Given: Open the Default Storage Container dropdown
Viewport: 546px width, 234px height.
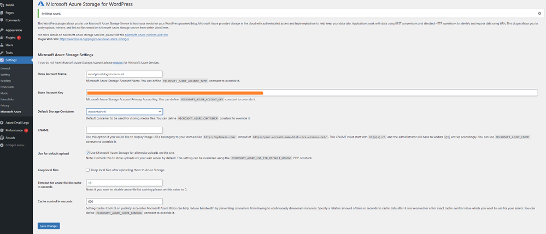Looking at the screenshot, I should pos(124,112).
